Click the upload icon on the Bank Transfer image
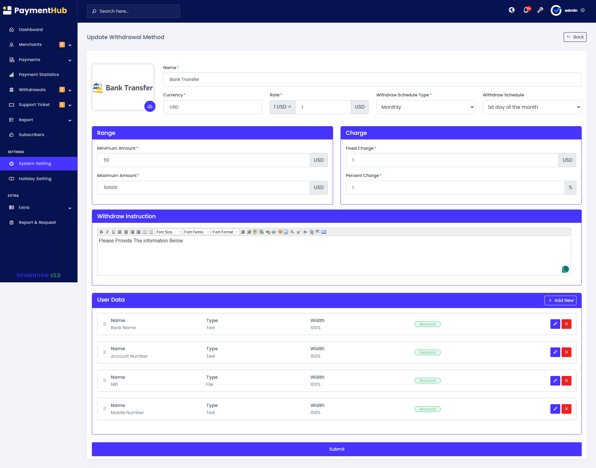This screenshot has width=596, height=468. (x=150, y=107)
